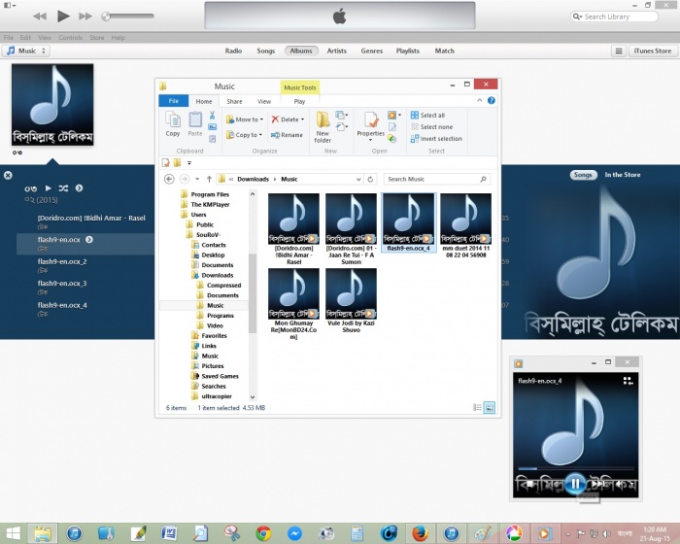Switch Explorer to large icons view
The width and height of the screenshot is (680, 544).
[x=490, y=408]
